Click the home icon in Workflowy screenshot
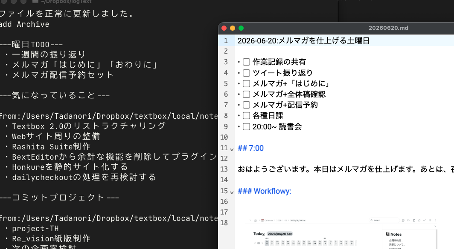Screen dimensions: 454x249 [255, 220]
